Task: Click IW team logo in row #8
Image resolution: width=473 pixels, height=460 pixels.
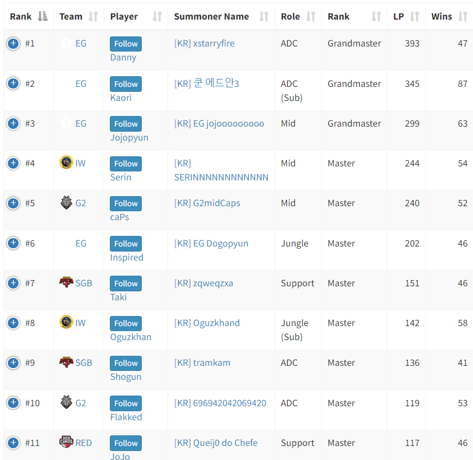Action: coord(66,322)
